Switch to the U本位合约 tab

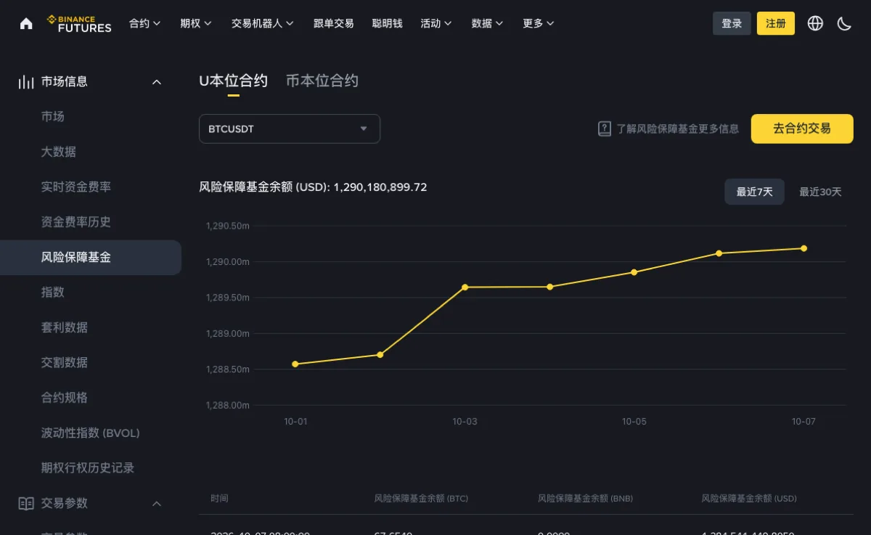point(233,81)
